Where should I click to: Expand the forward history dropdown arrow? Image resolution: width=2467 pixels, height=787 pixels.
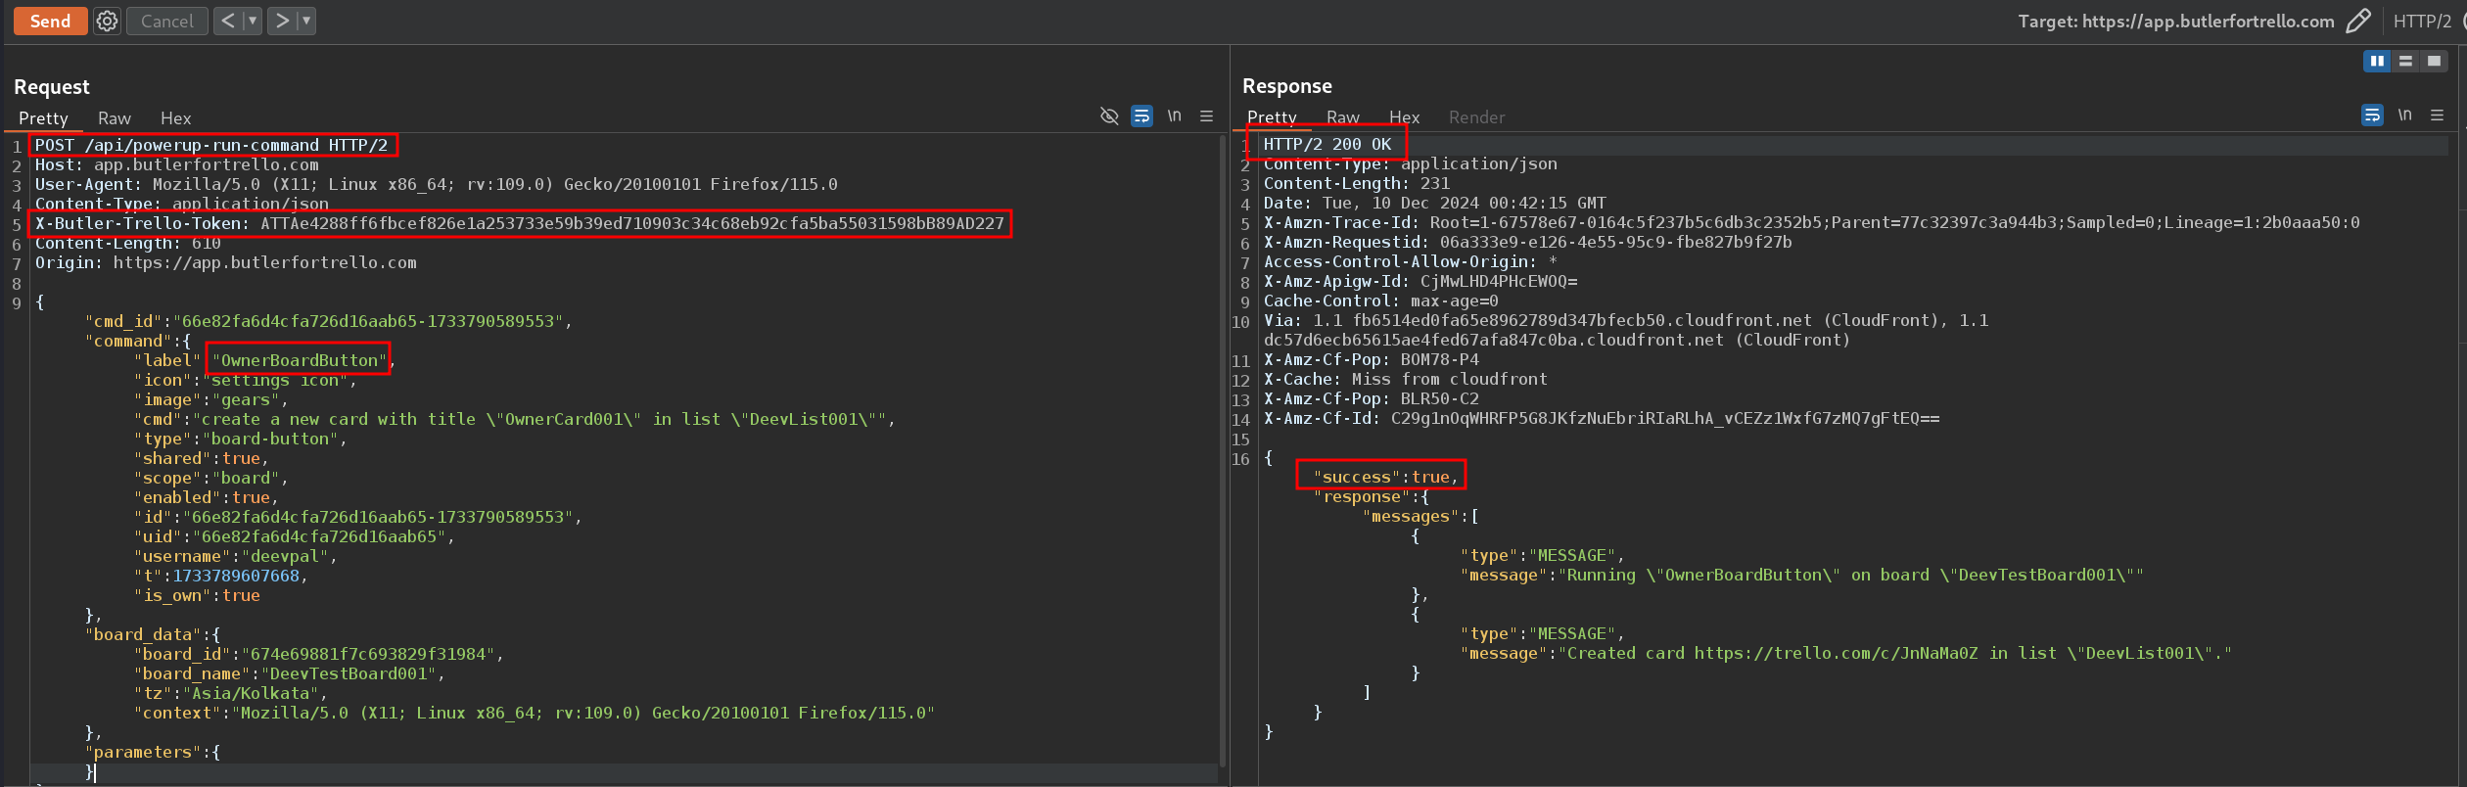(305, 21)
